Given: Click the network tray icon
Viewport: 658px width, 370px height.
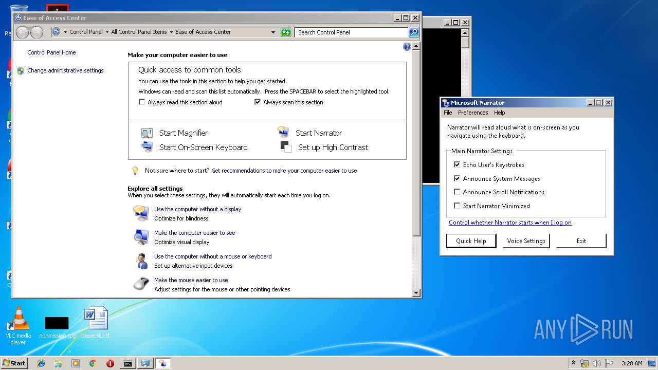Looking at the screenshot, I should tap(584, 363).
